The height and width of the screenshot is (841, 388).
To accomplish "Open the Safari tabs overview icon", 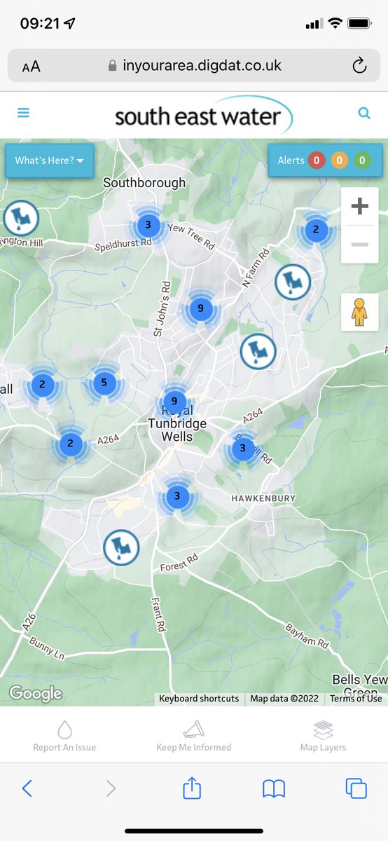I will 356,788.
